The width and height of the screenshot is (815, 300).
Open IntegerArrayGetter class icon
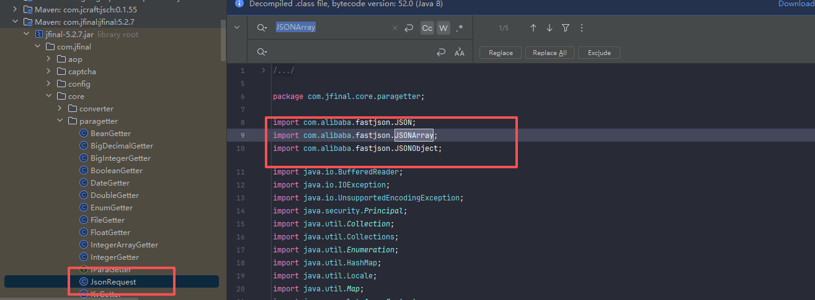pos(84,244)
